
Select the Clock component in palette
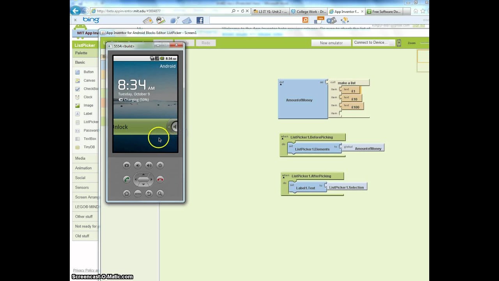[x=88, y=97]
